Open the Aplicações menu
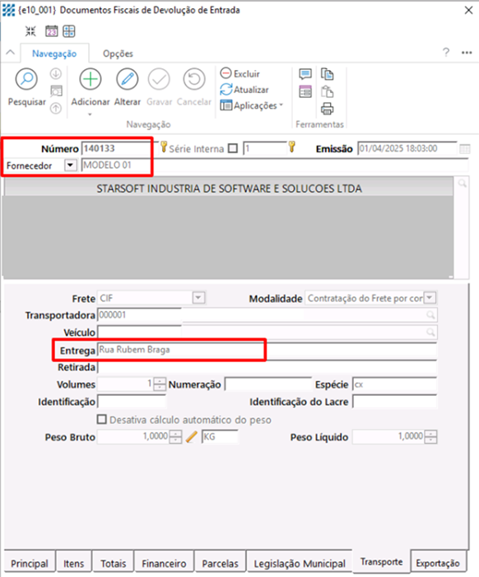This screenshot has height=577, width=479. 252,105
